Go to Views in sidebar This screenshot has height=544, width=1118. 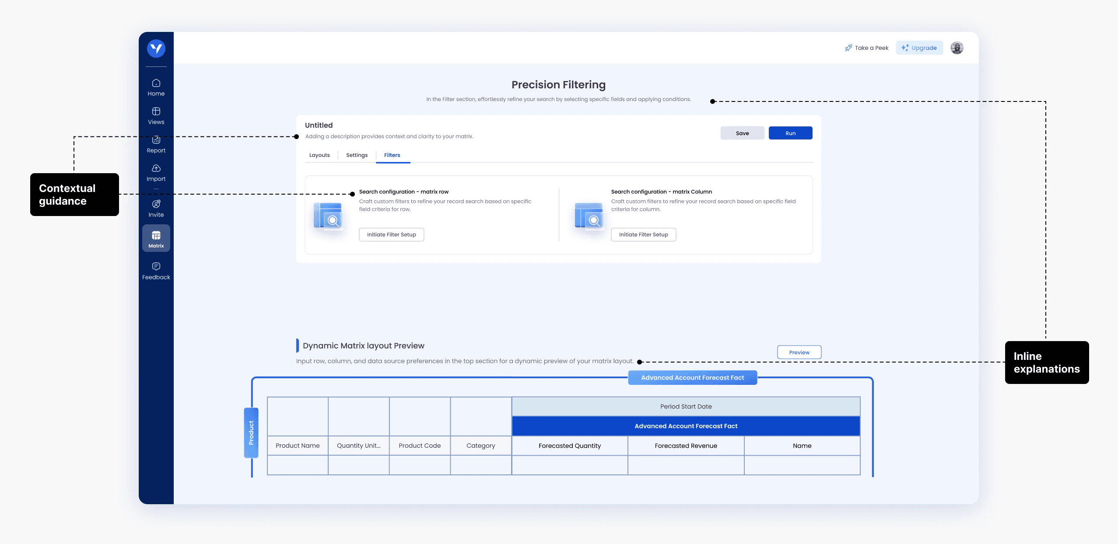[x=156, y=112]
